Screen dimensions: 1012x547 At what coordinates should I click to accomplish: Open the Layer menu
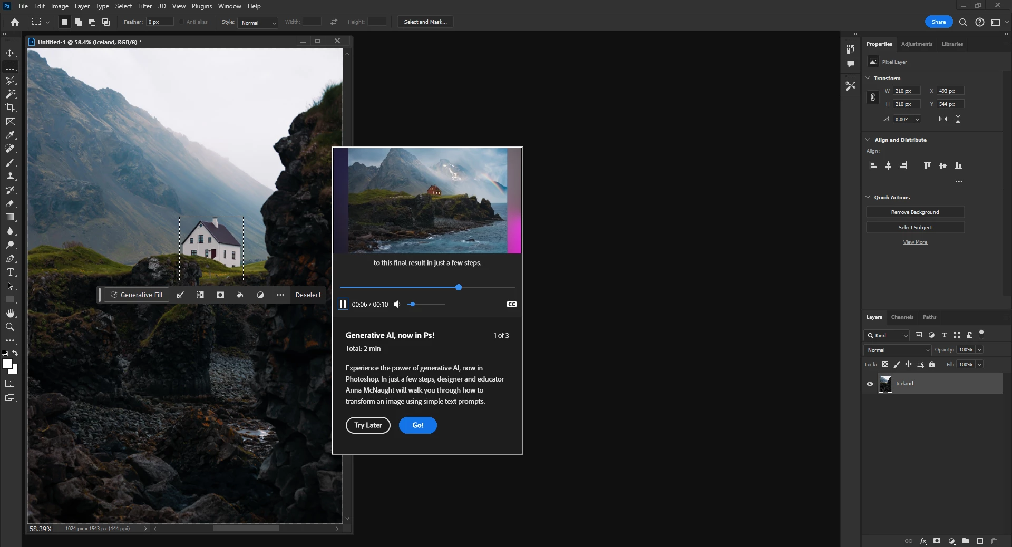click(82, 6)
